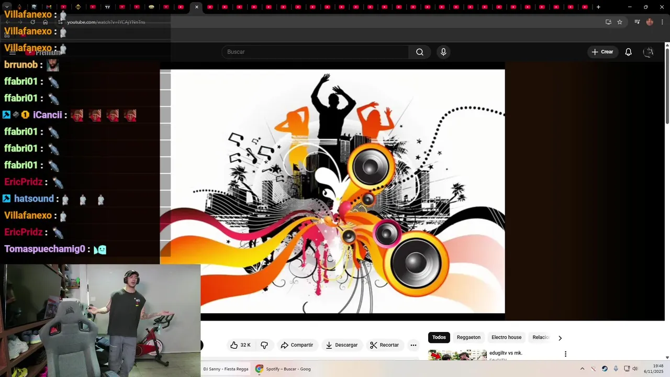Open YouTube hamburger guide menu
The height and width of the screenshot is (377, 670).
[13, 52]
